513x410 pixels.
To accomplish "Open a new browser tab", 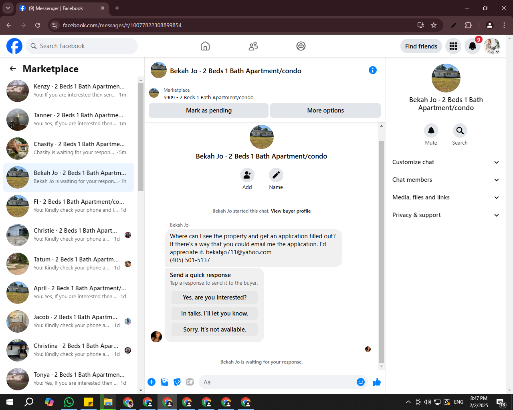I will (117, 8).
